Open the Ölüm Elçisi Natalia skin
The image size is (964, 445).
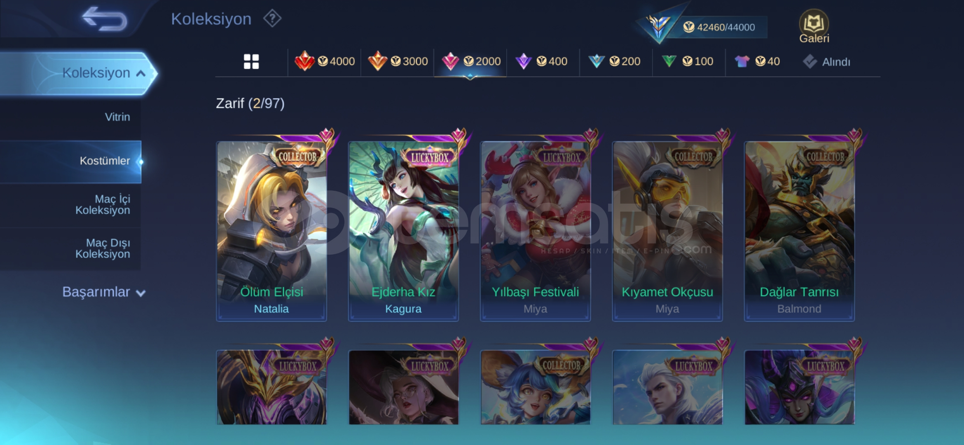[271, 231]
